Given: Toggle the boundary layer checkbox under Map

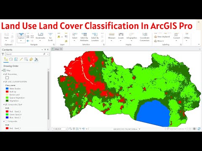Looking at the screenshot, I should (x=6, y=74).
